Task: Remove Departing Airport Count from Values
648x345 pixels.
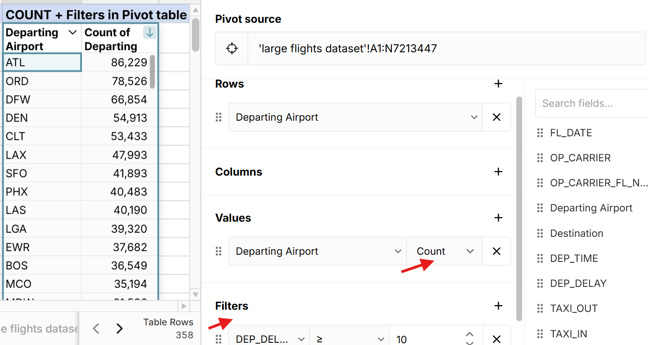Action: coord(496,251)
